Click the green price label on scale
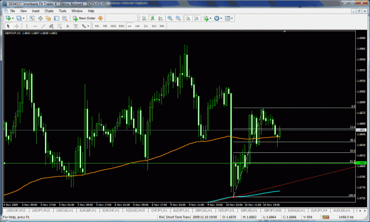 pyautogui.click(x=361, y=163)
